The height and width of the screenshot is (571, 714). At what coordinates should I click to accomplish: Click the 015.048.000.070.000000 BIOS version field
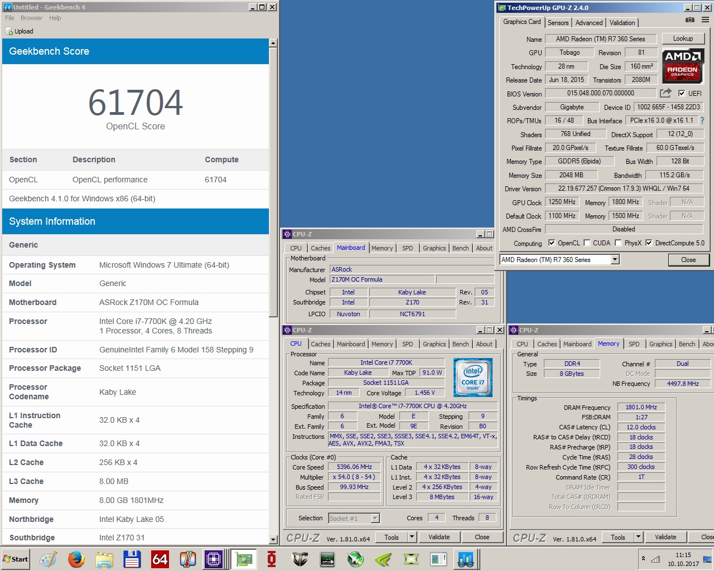coord(601,93)
